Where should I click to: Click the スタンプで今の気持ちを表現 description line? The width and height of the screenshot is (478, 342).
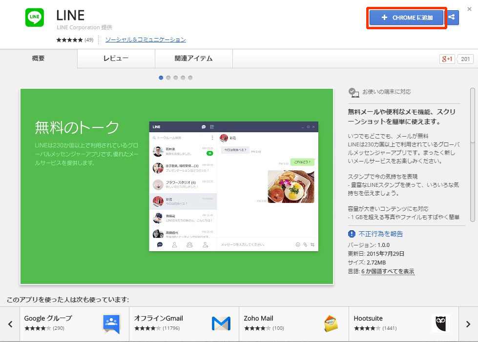383,176
